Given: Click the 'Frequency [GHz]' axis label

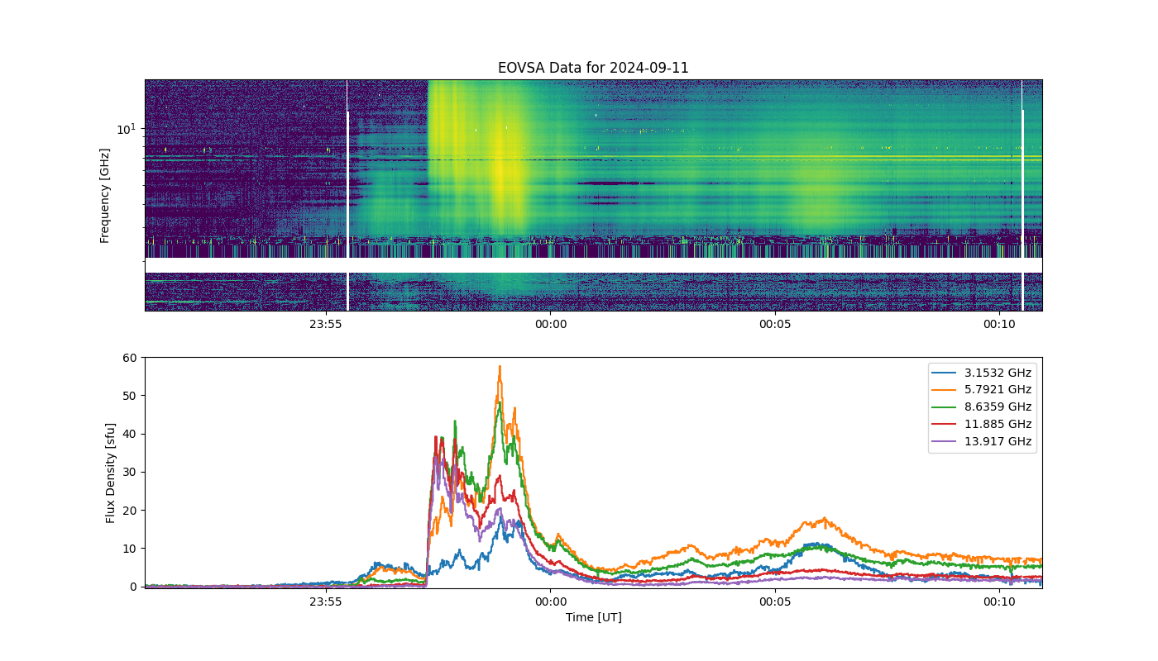Looking at the screenshot, I should pyautogui.click(x=105, y=196).
